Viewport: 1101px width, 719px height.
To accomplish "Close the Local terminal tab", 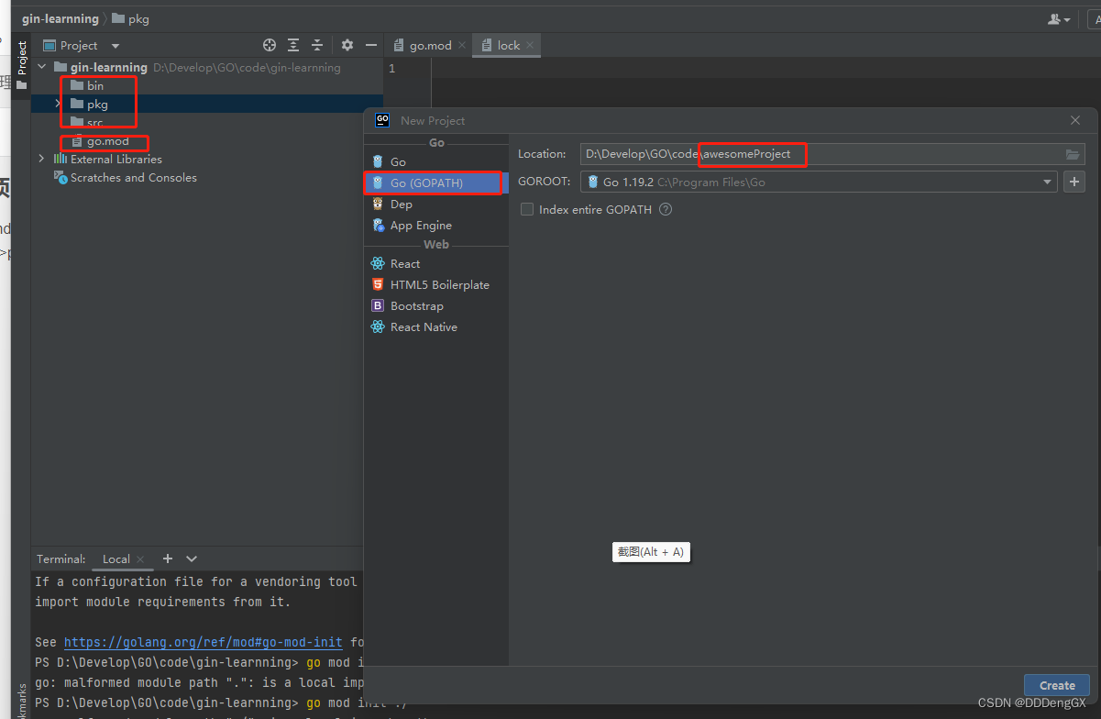I will pyautogui.click(x=140, y=559).
